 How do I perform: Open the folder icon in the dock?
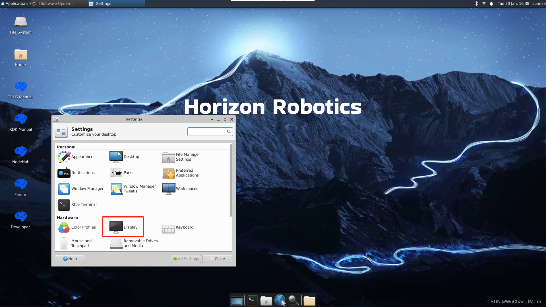click(309, 300)
